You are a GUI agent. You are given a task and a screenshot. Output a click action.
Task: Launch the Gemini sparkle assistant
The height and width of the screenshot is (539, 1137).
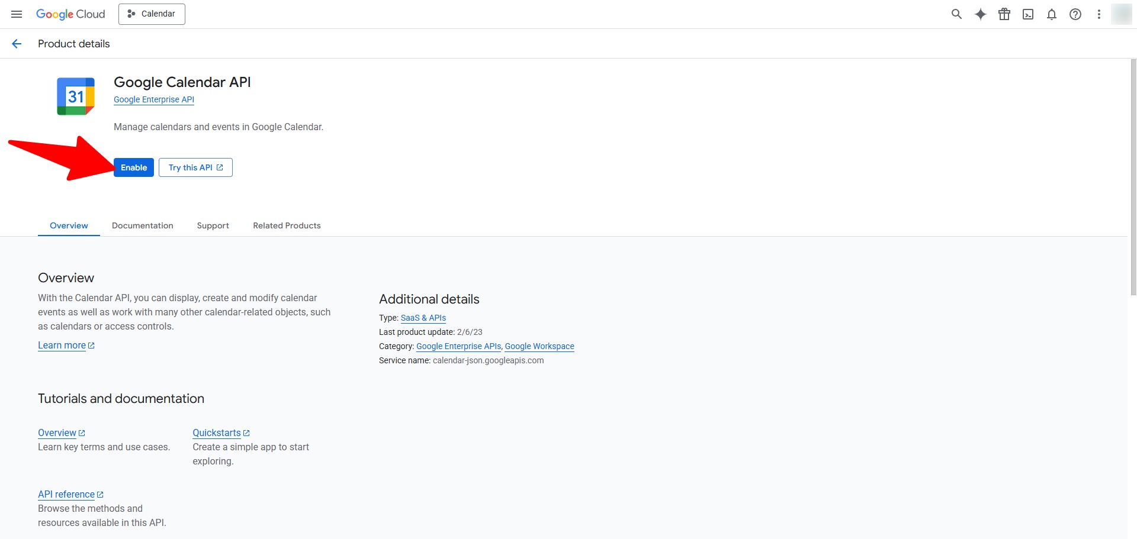coord(981,14)
